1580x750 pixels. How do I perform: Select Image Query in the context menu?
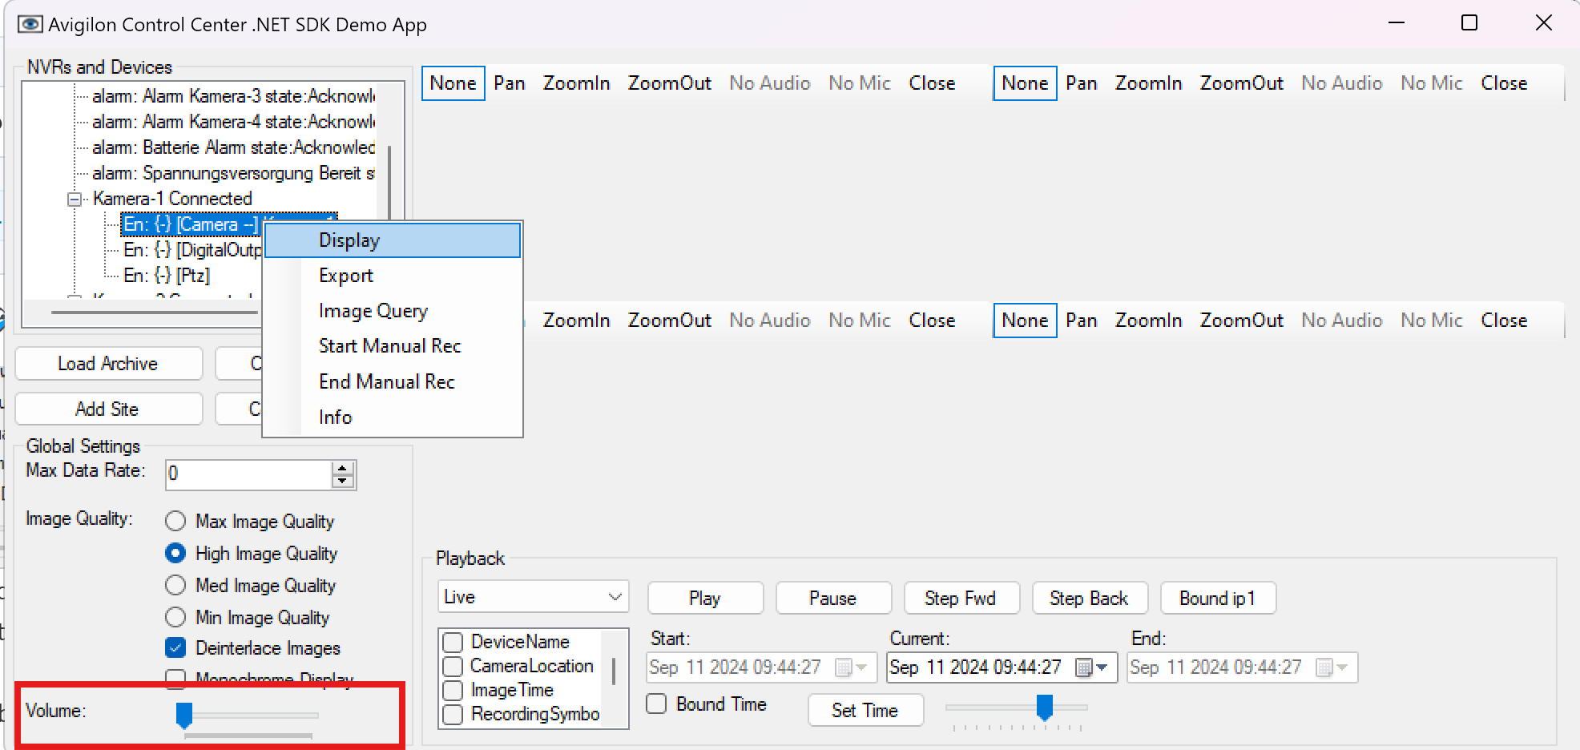point(393,311)
